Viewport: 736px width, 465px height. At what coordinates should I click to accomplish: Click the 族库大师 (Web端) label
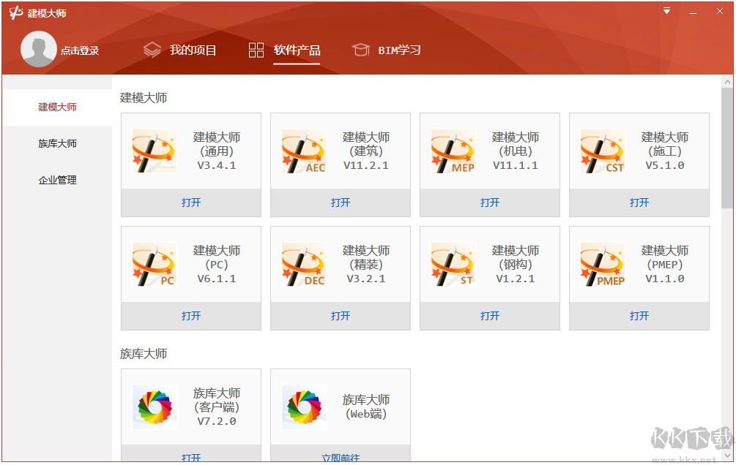[x=366, y=407]
